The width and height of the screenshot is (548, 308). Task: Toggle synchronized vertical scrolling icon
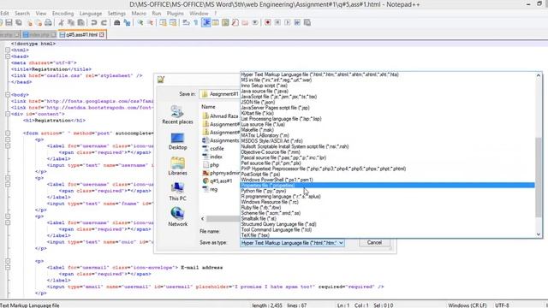164,23
